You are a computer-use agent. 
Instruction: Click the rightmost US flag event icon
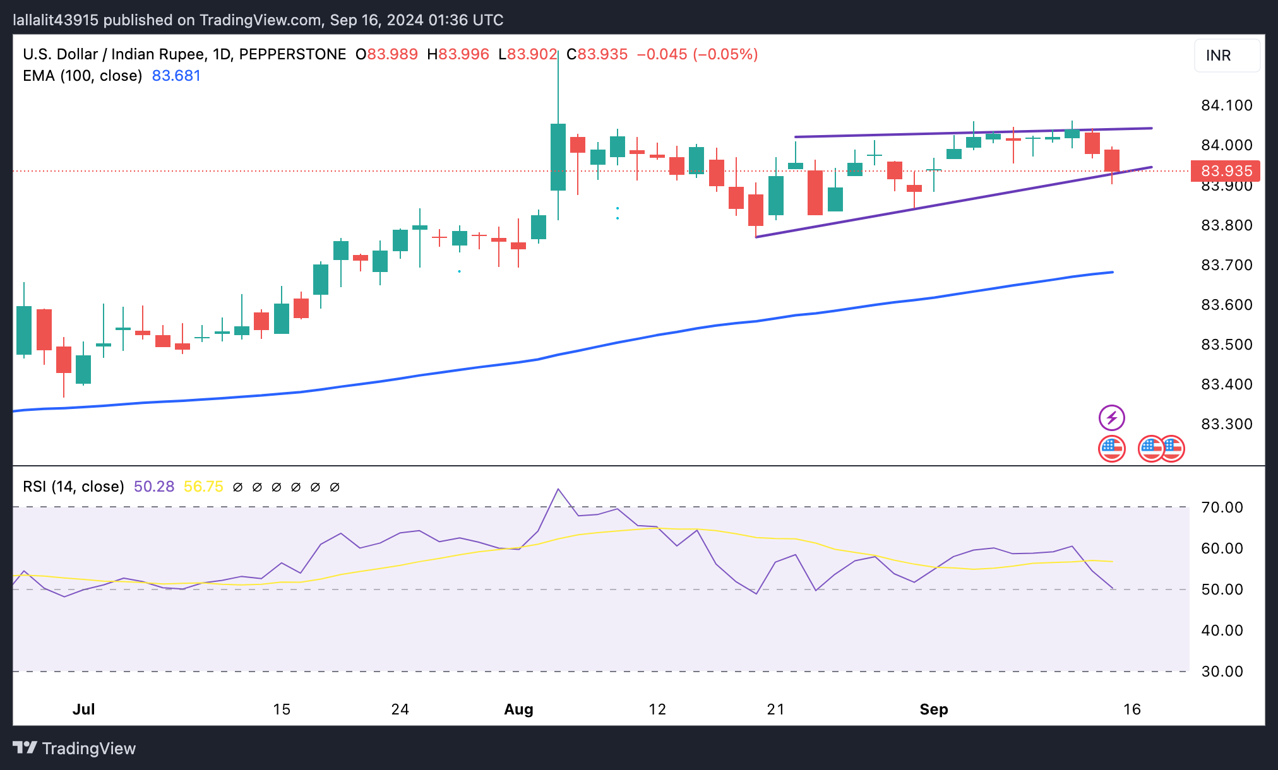click(1173, 449)
